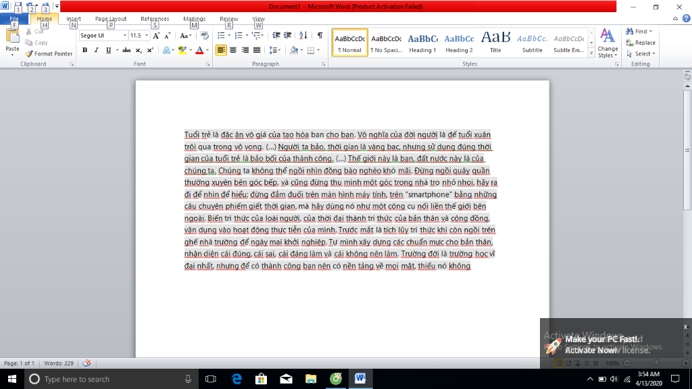Click Text Highlight Color button
Viewport: 692px width, 389px height.
click(182, 50)
